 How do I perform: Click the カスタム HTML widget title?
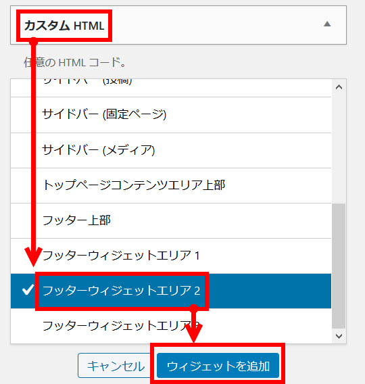click(64, 26)
